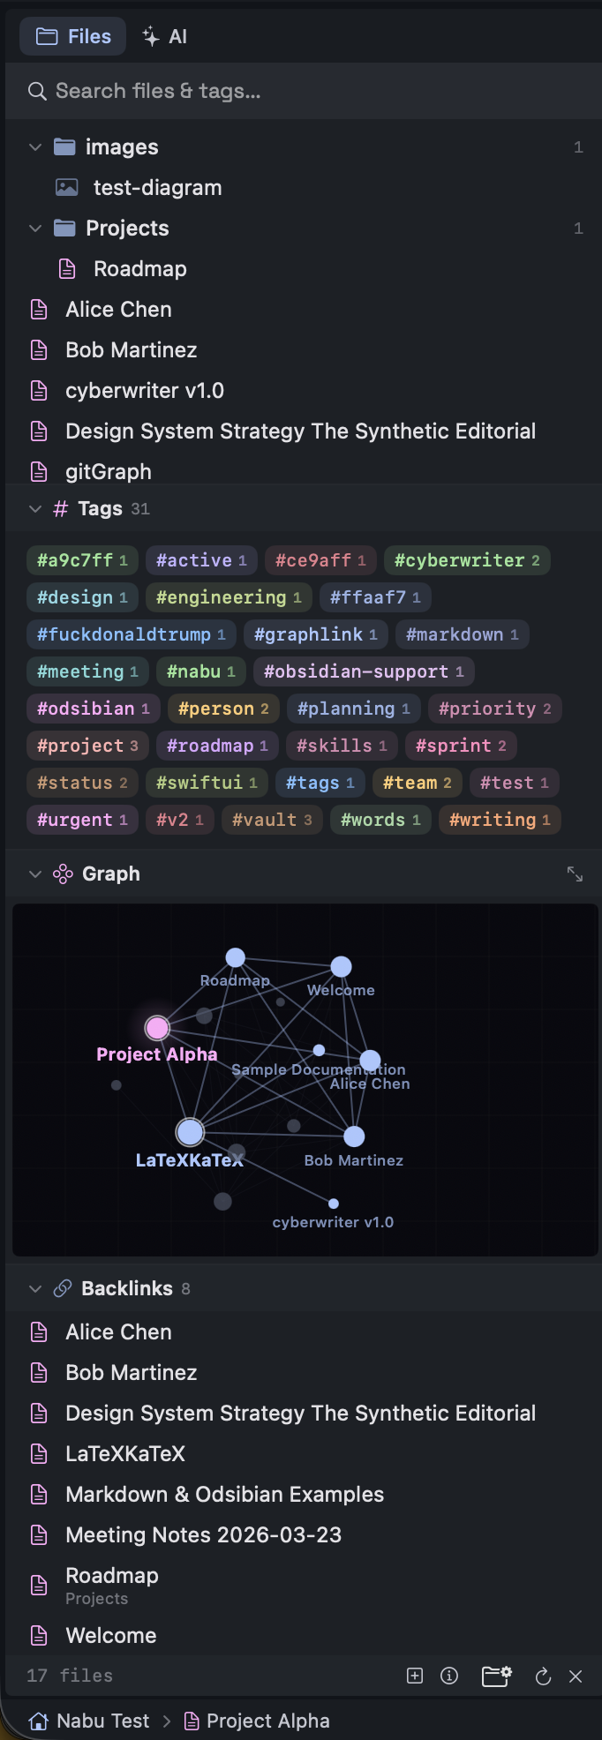This screenshot has width=602, height=1740.
Task: Expand the graph using the diagonal arrows icon
Action: [575, 874]
